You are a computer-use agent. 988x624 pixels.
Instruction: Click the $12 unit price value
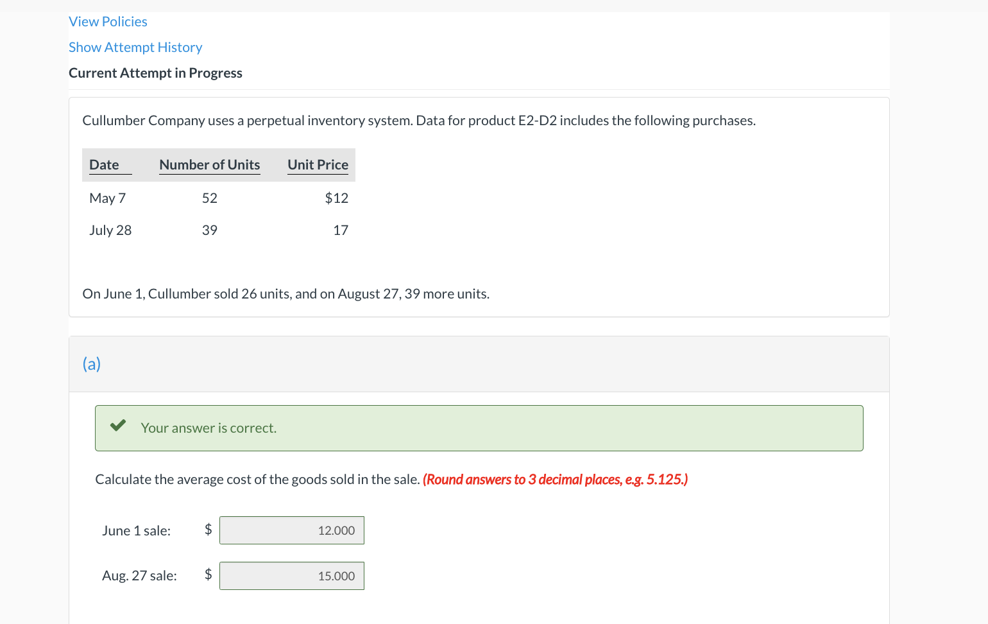point(336,198)
